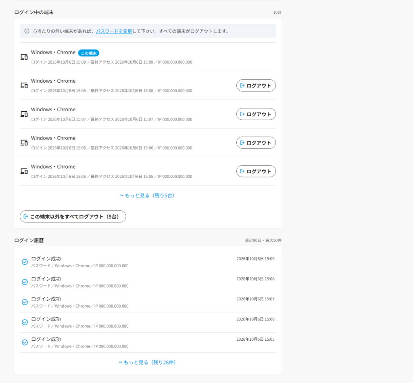Click password method details of 15:08 history entry
The width and height of the screenshot is (413, 383).
80,286
